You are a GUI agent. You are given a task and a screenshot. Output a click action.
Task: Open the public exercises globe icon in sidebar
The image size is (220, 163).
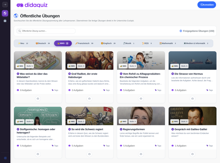coord(5,13)
